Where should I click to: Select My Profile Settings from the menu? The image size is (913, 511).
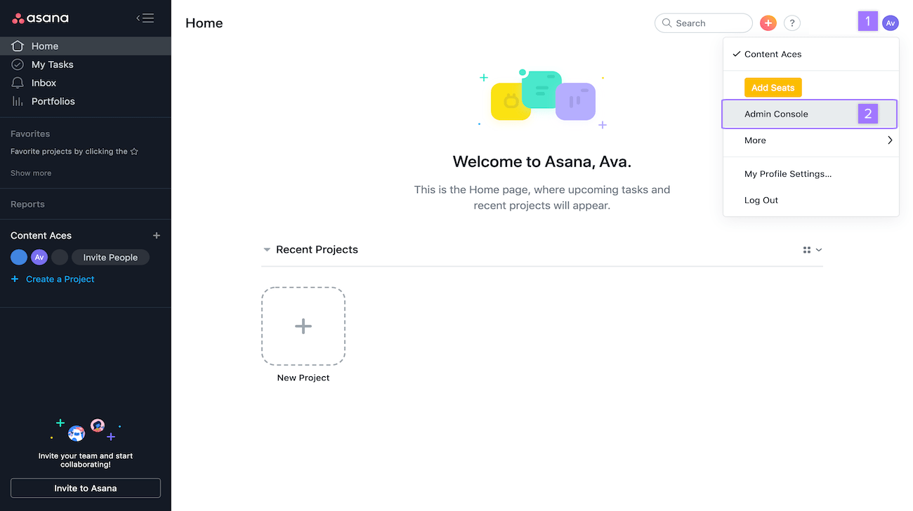point(787,173)
